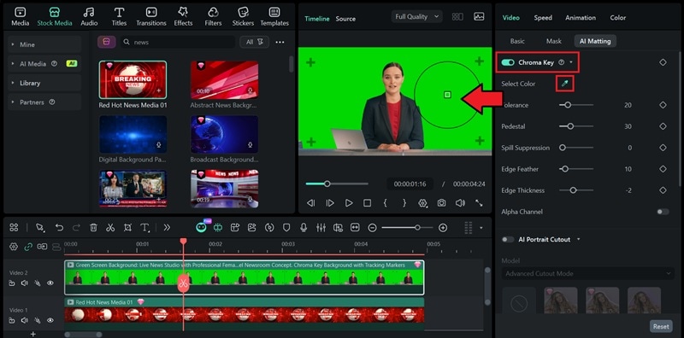Viewport: 684px width, 338px height.
Task: Open the Effects tab
Action: (183, 17)
